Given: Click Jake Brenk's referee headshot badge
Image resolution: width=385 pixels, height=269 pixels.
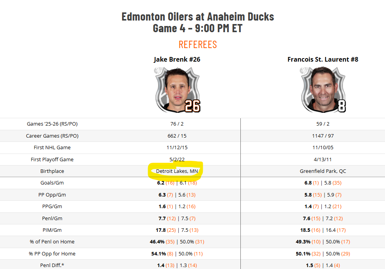Looking at the screenshot, I should click(x=177, y=90).
